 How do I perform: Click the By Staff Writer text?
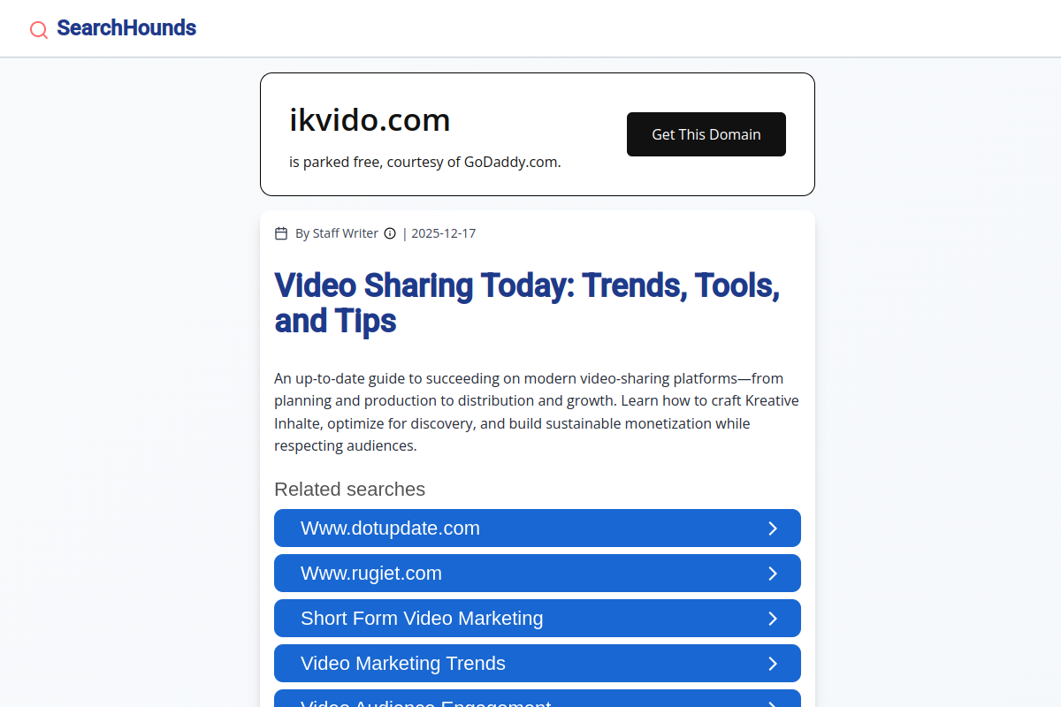point(337,233)
